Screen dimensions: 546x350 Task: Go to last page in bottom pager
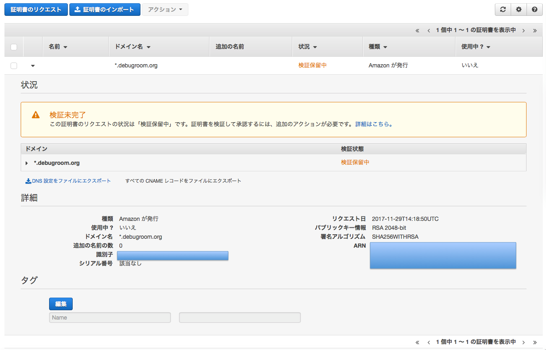(535, 342)
